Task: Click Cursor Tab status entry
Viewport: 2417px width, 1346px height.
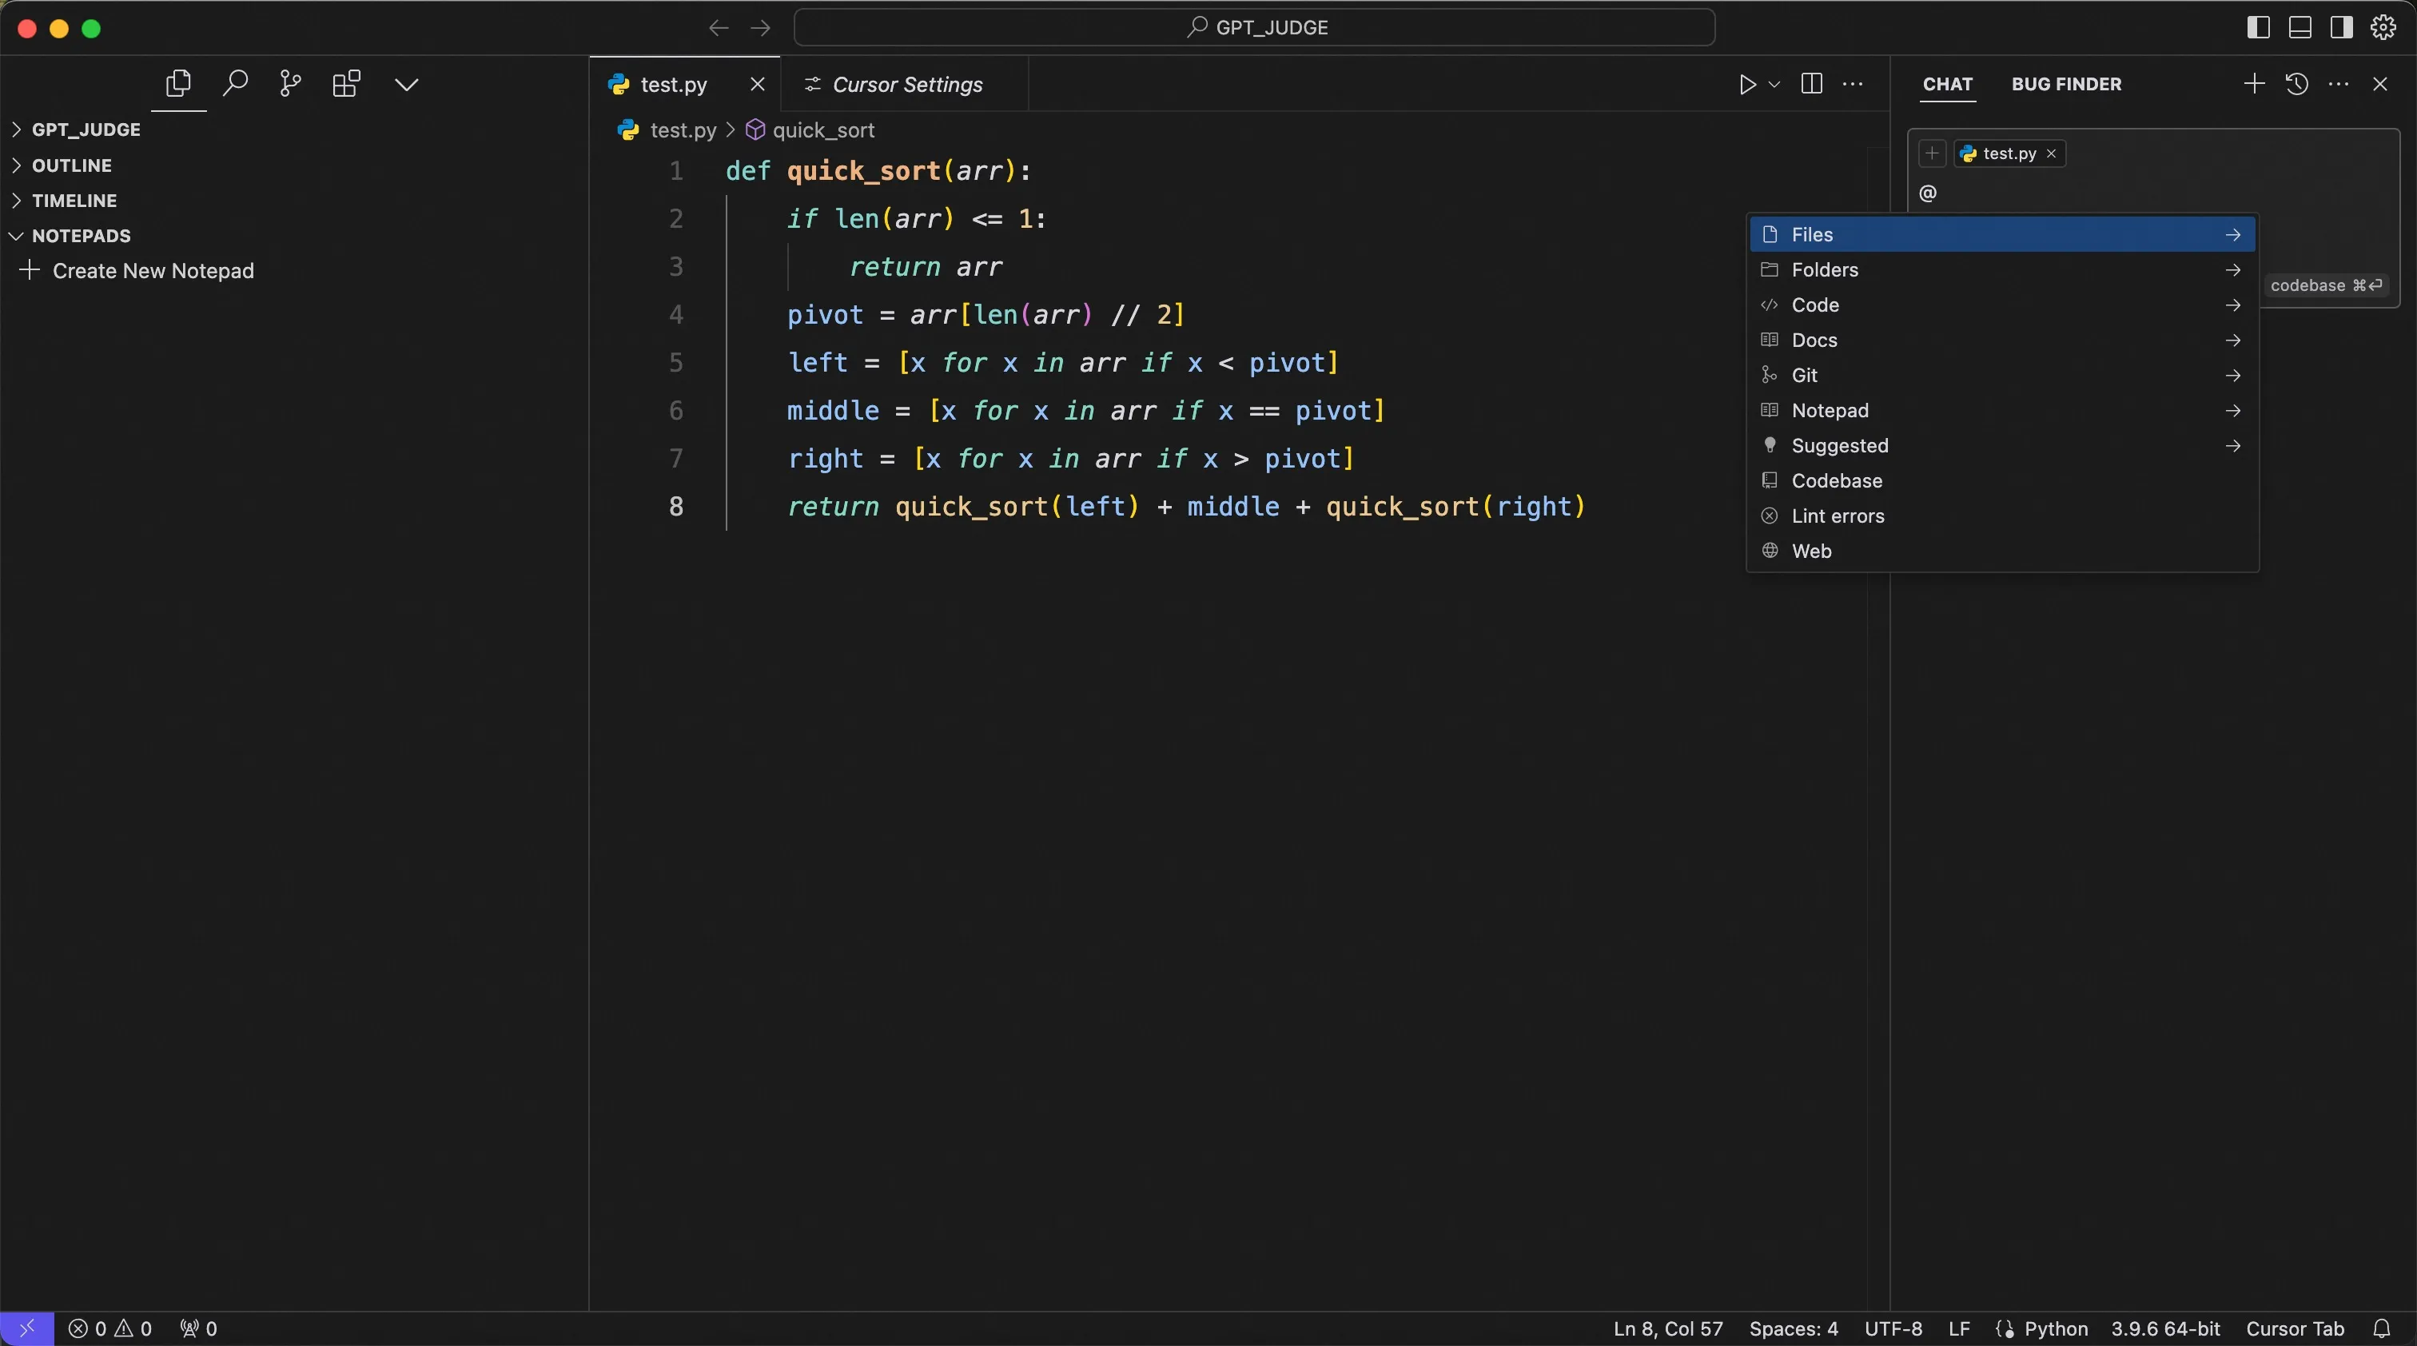Action: pyautogui.click(x=2294, y=1328)
